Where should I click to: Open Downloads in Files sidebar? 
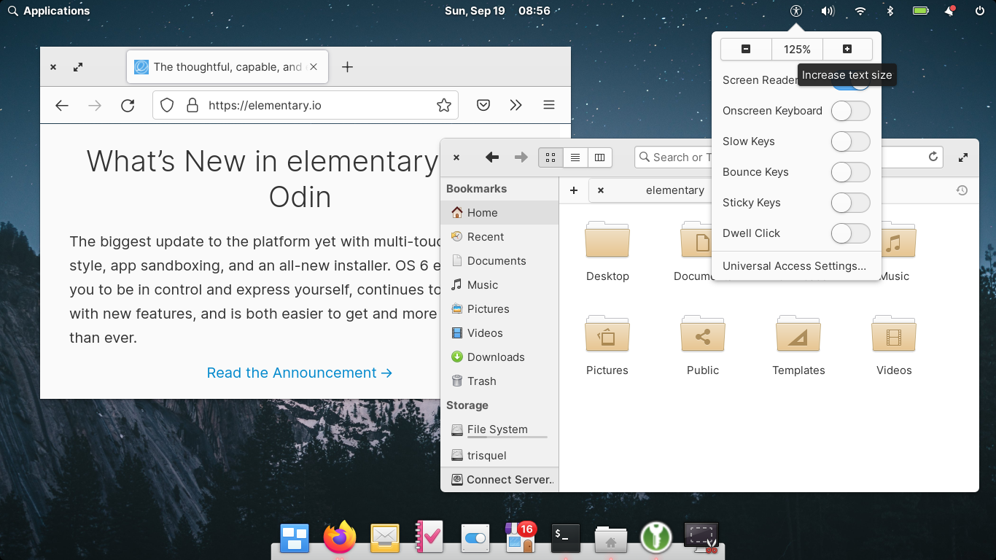pos(499,357)
